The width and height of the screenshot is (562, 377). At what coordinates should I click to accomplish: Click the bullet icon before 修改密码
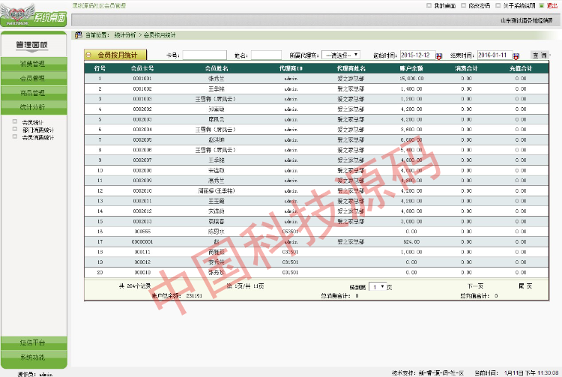point(463,6)
